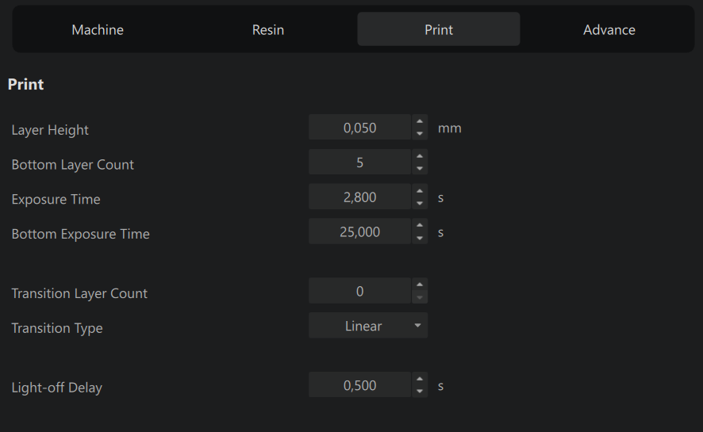This screenshot has height=432, width=703.
Task: Switch to the Machine tab
Action: (98, 29)
